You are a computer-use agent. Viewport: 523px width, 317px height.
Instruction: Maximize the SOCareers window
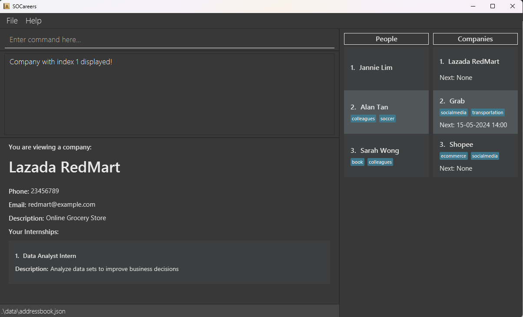(493, 6)
